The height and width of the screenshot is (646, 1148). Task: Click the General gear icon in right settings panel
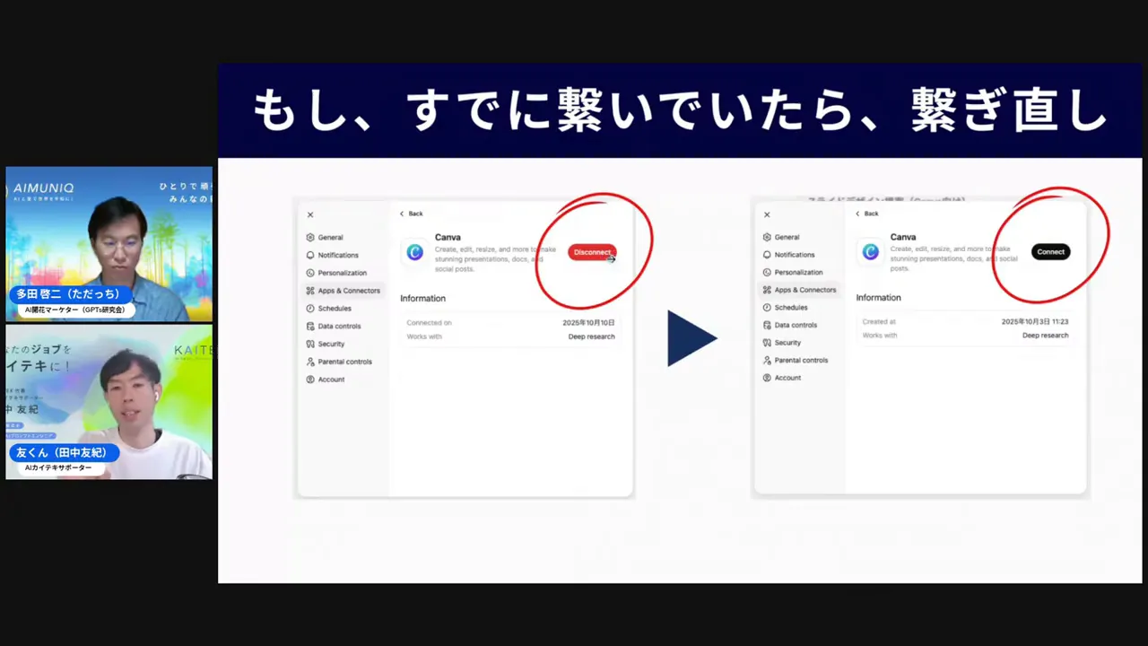pyautogui.click(x=767, y=237)
